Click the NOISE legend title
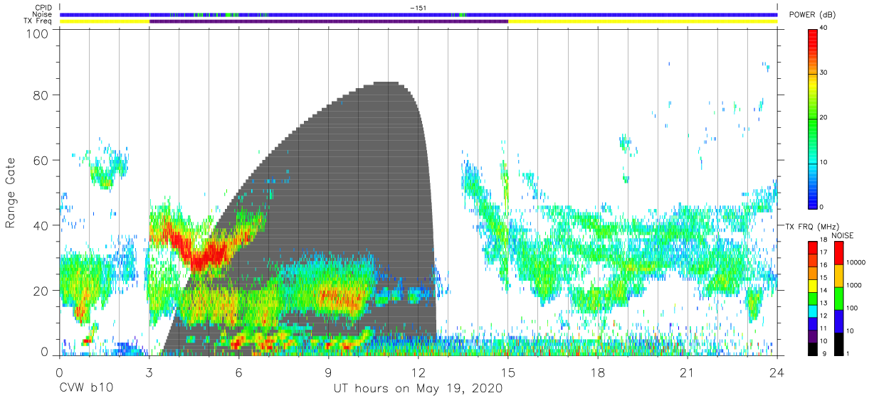Viewport: 874px width, 403px height. point(841,235)
